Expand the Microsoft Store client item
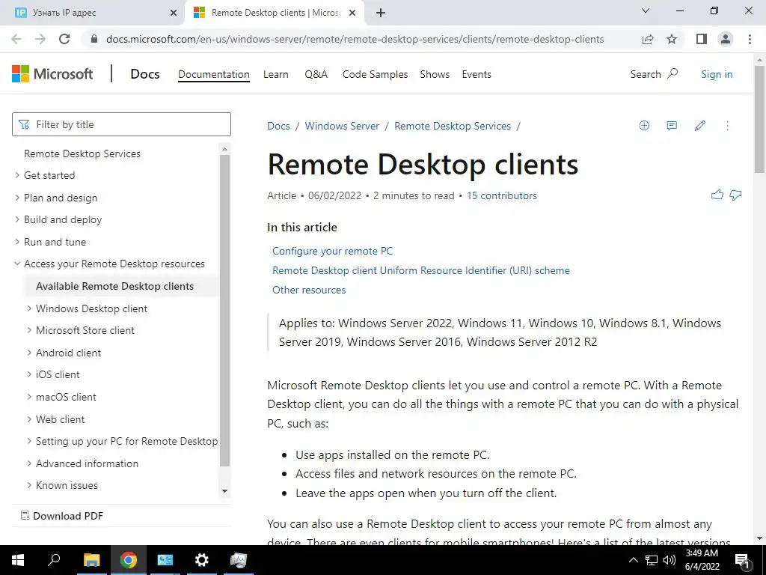 click(x=29, y=330)
